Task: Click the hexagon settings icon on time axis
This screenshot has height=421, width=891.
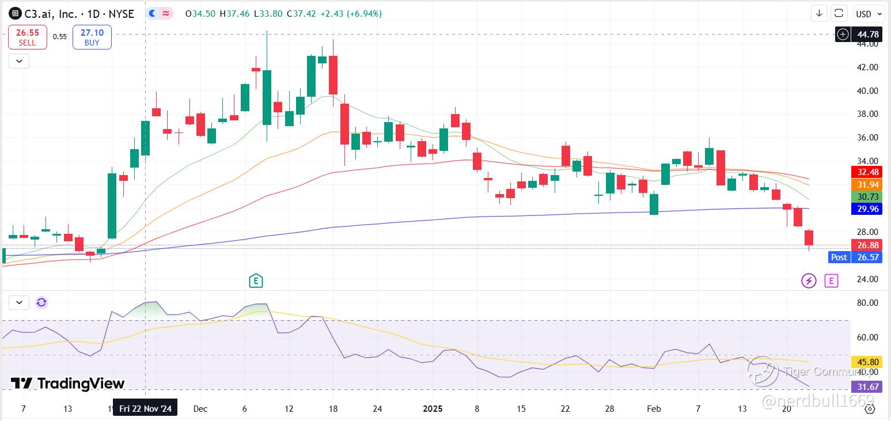Action: [870, 409]
